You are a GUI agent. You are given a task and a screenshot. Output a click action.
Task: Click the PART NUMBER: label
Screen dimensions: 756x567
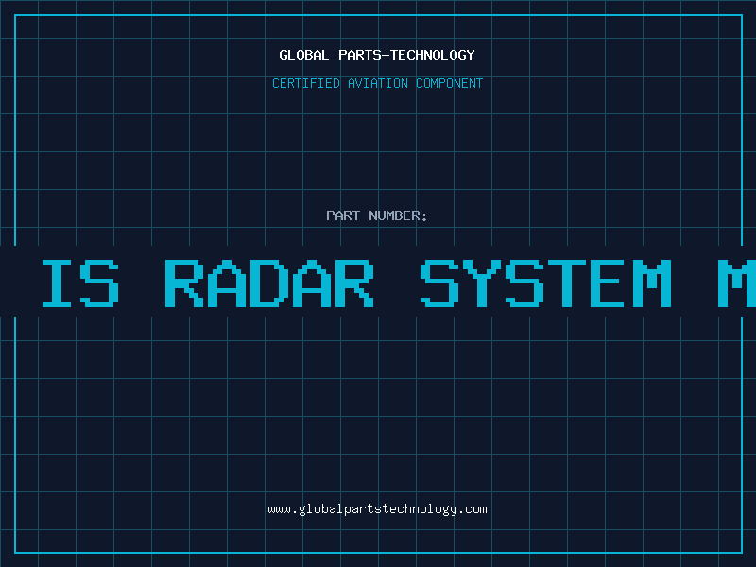pos(377,215)
